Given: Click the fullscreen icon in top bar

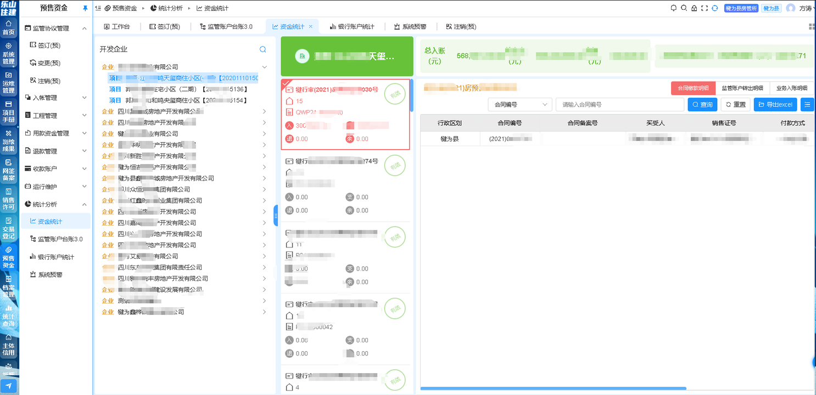Looking at the screenshot, I should pyautogui.click(x=704, y=8).
